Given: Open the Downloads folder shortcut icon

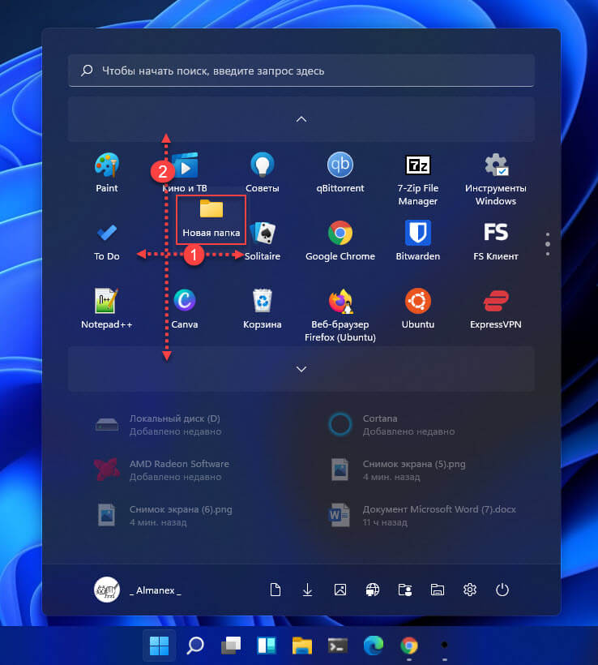Looking at the screenshot, I should click(307, 590).
